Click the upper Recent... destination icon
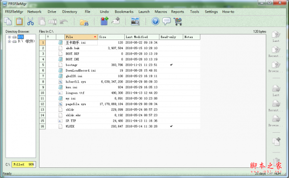This screenshot has width=289, height=178. coord(276,50)
